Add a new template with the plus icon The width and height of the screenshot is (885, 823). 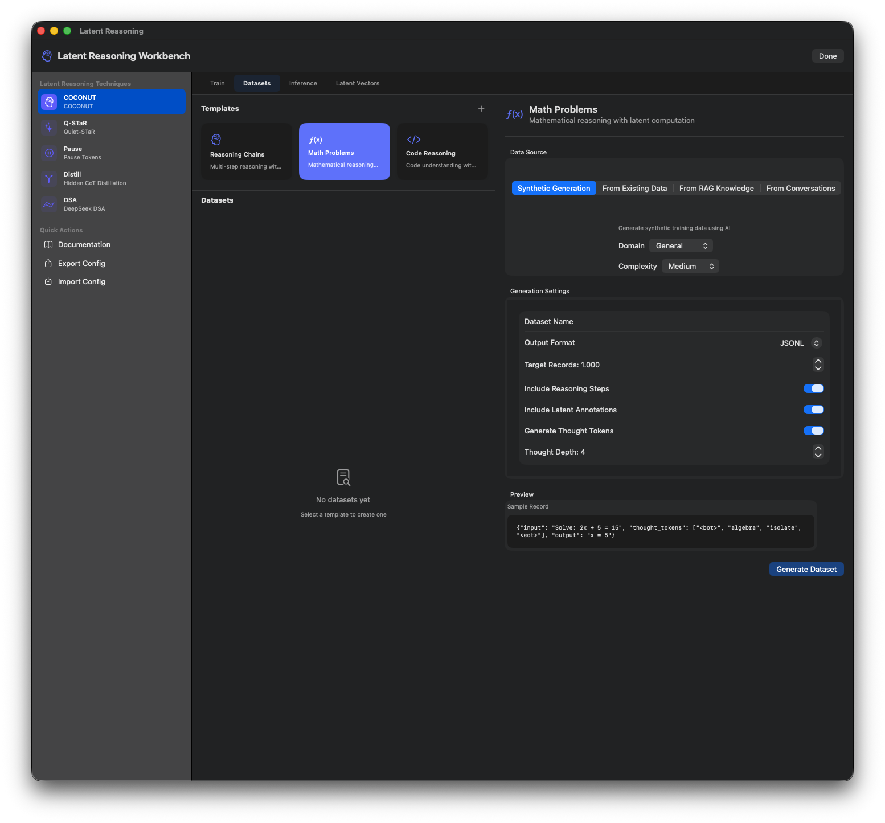[481, 108]
